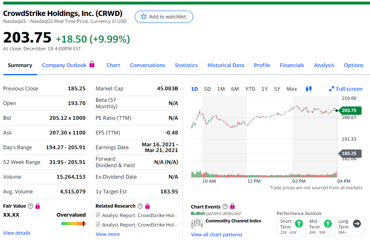Select the 5D chart range
The image size is (370, 242).
pyautogui.click(x=207, y=89)
